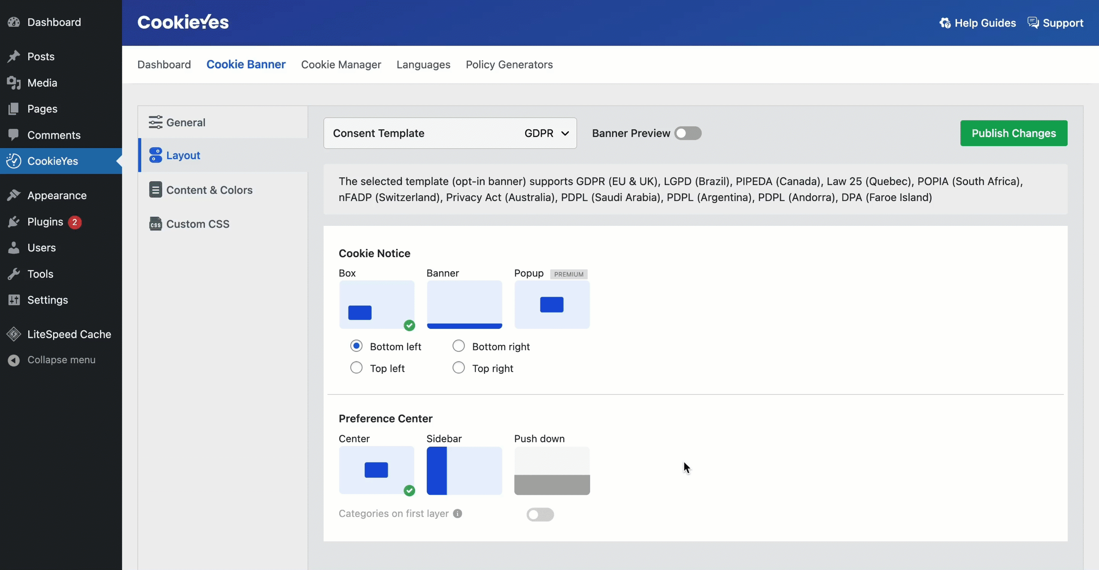Viewport: 1099px width, 570px height.
Task: Select the Popup premium layout thumbnail
Action: click(x=552, y=304)
